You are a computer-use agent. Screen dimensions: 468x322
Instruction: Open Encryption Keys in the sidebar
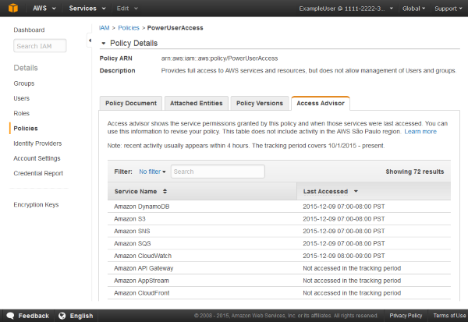(x=36, y=204)
